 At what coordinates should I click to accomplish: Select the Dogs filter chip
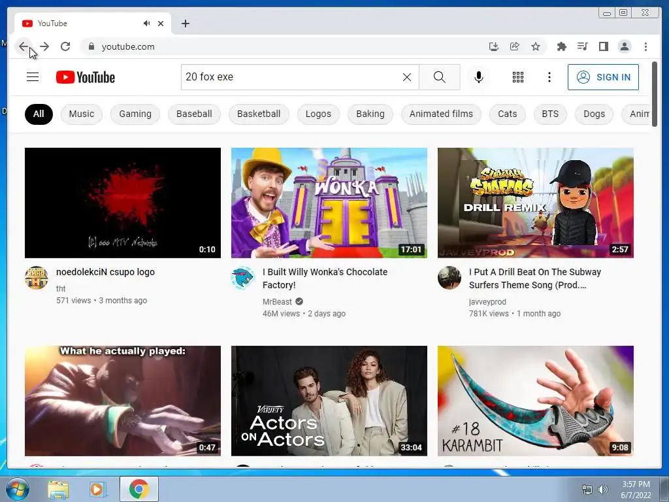click(x=594, y=114)
